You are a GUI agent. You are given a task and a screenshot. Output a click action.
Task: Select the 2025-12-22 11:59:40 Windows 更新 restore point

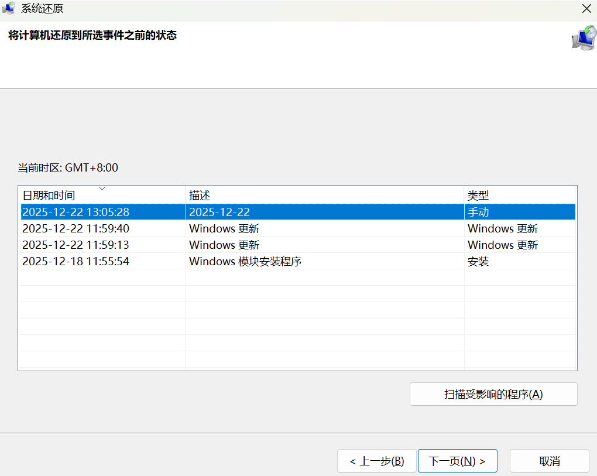(76, 228)
